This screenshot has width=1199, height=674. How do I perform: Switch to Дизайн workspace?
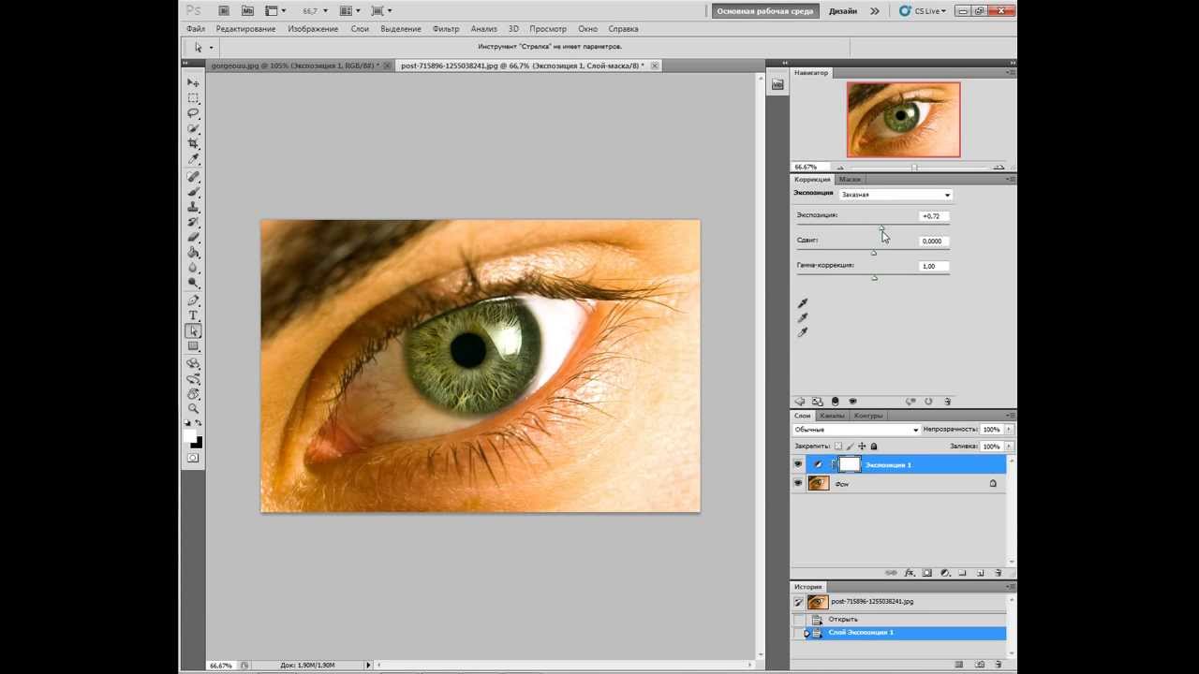(843, 11)
